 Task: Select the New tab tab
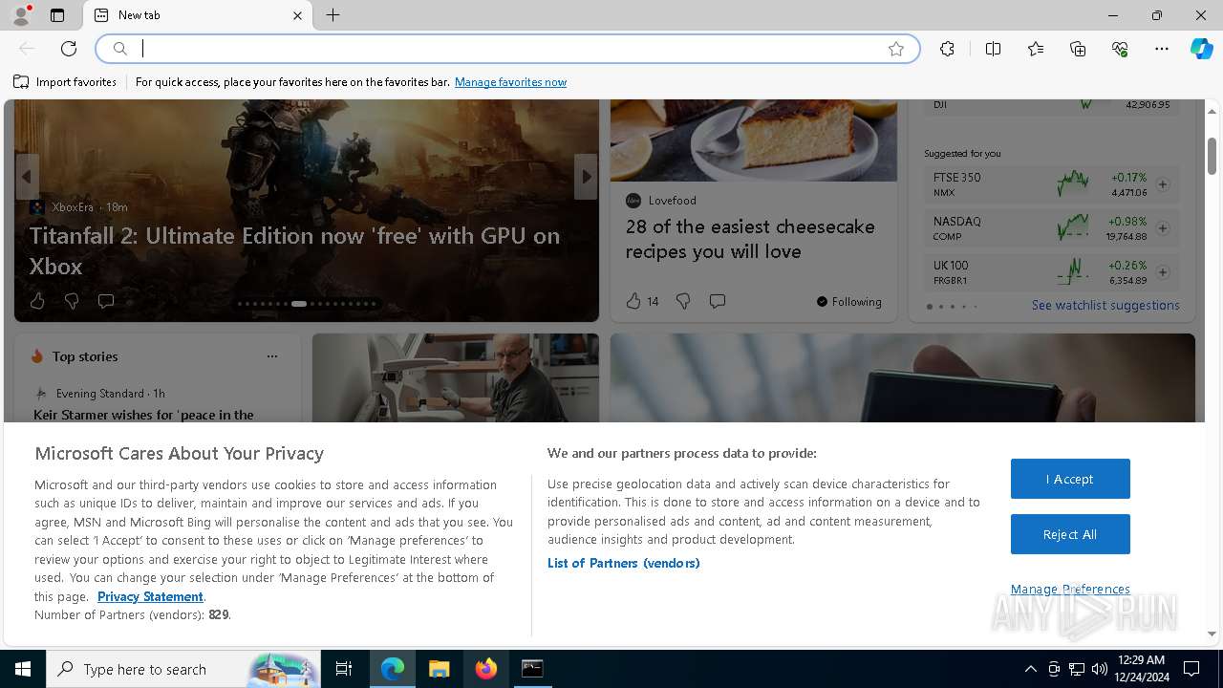(198, 15)
